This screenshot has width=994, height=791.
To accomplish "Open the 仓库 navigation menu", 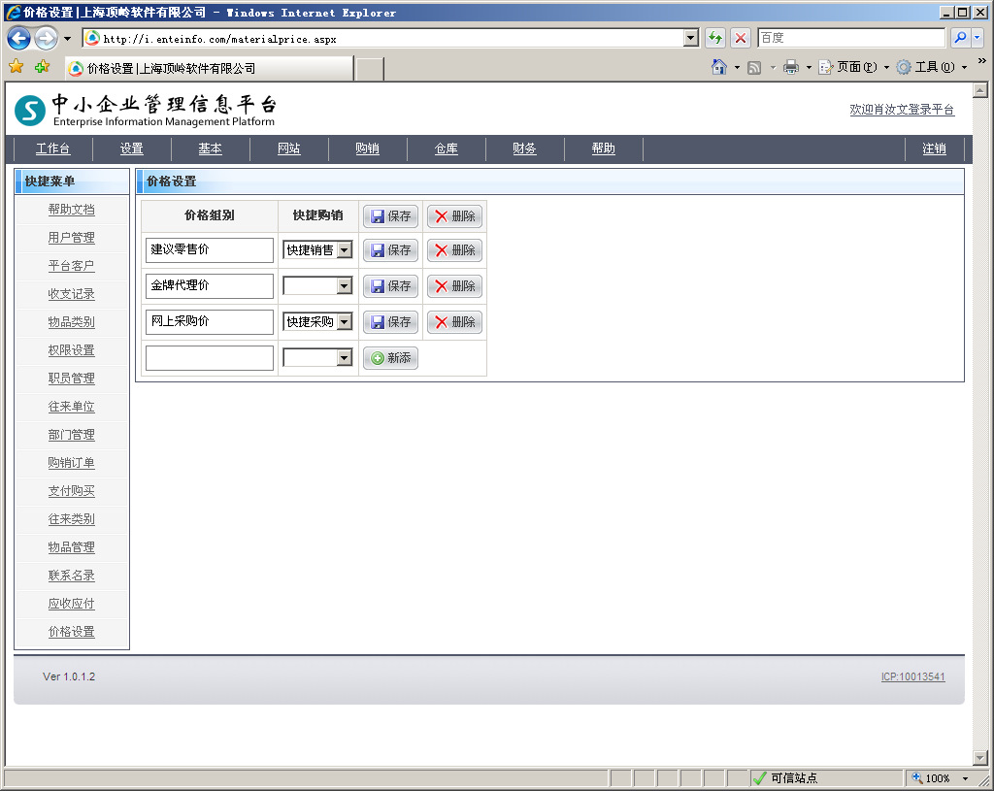I will click(446, 148).
